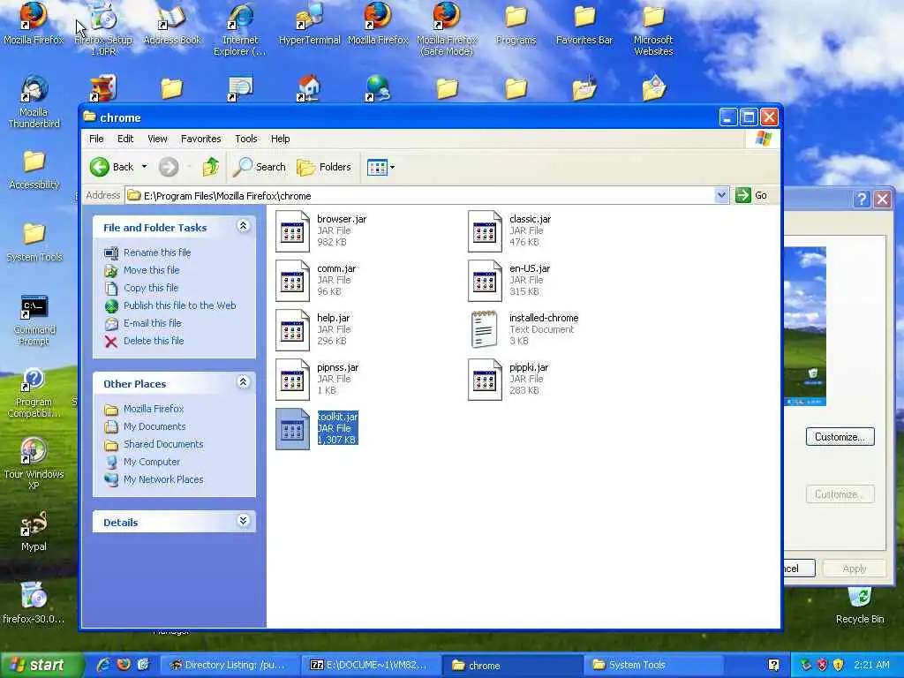Launch Internet Explorer from quick launch
Image resolution: width=904 pixels, height=678 pixels.
click(x=103, y=665)
